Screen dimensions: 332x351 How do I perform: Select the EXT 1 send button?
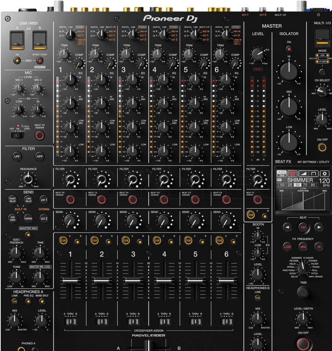[44, 200]
